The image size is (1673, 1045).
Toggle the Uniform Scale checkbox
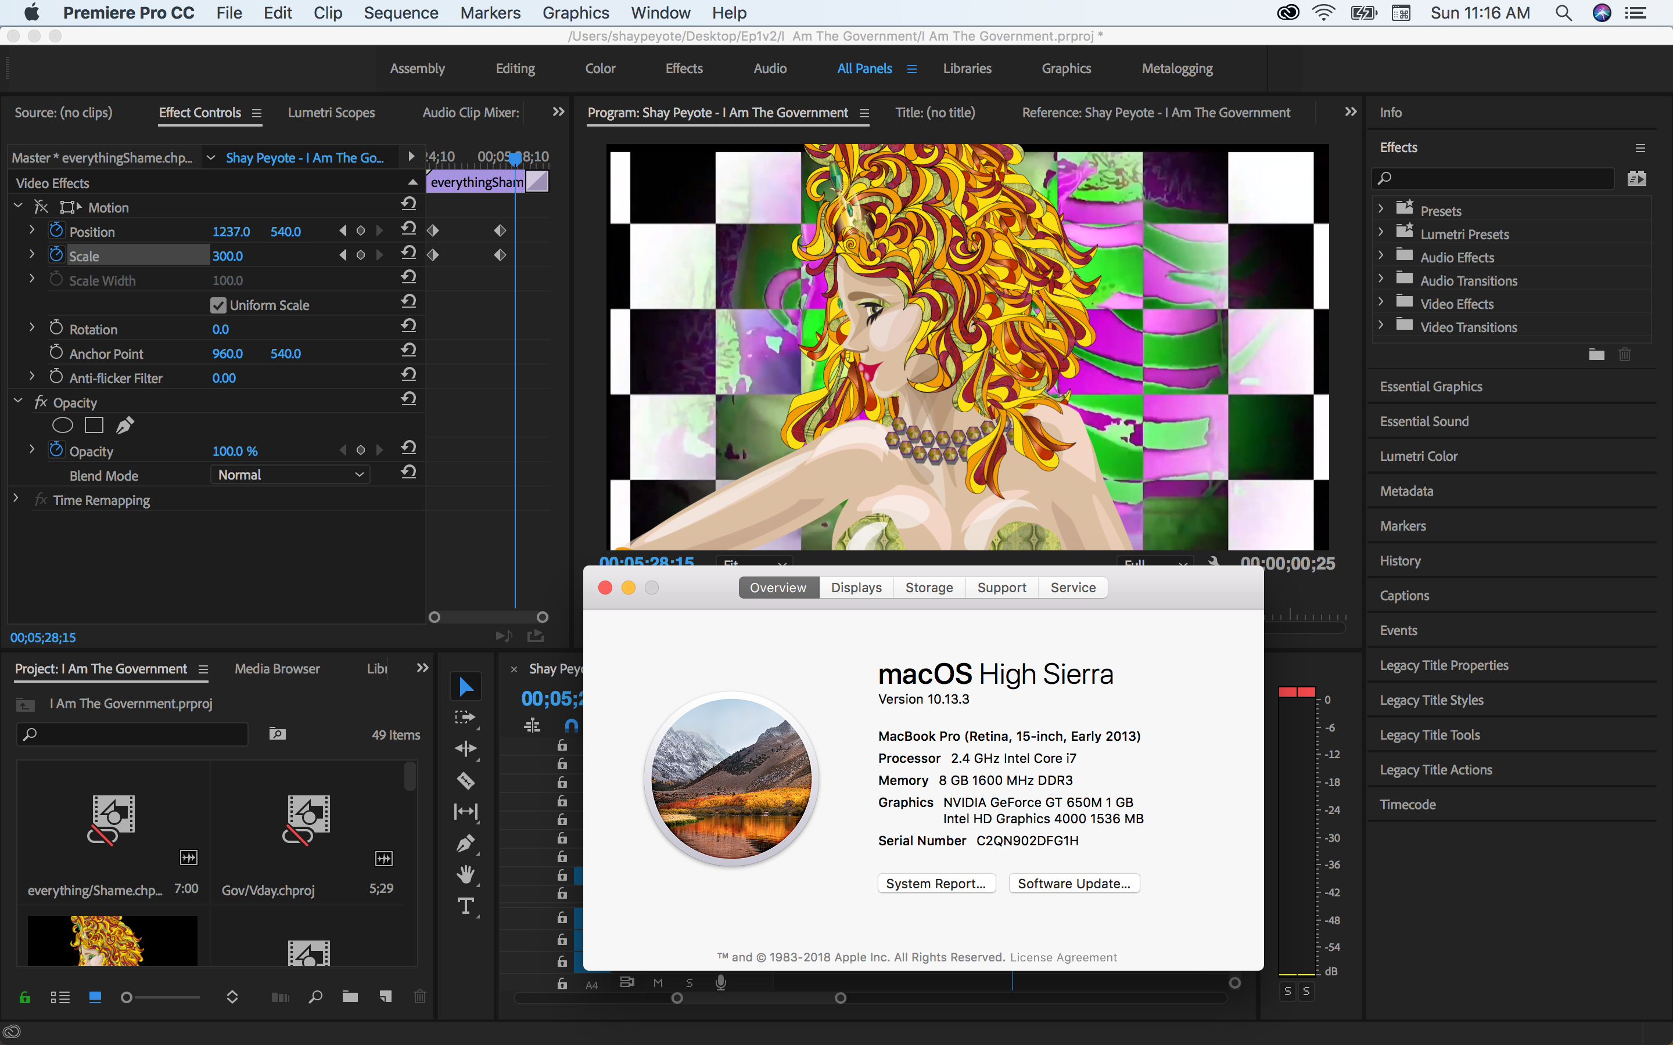[218, 305]
